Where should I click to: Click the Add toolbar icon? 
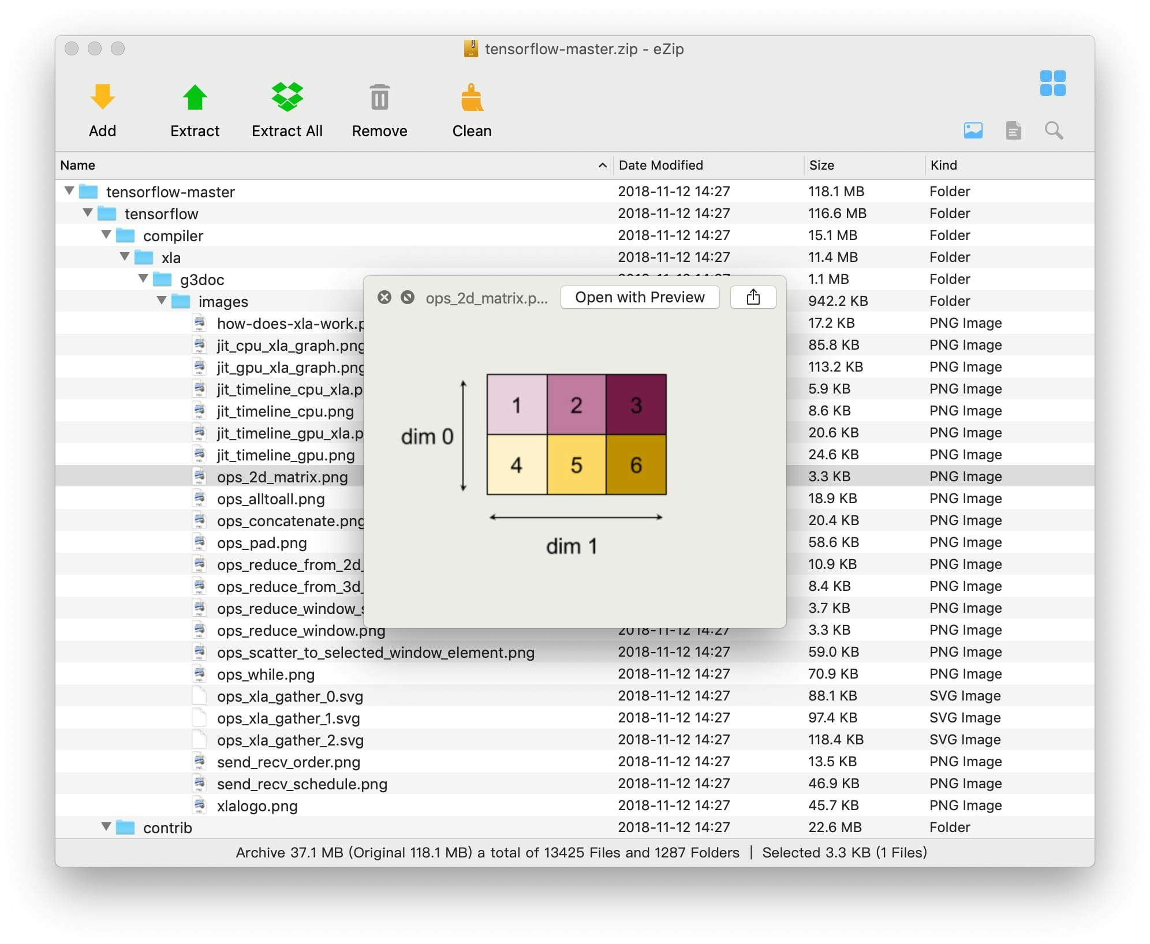(x=102, y=98)
